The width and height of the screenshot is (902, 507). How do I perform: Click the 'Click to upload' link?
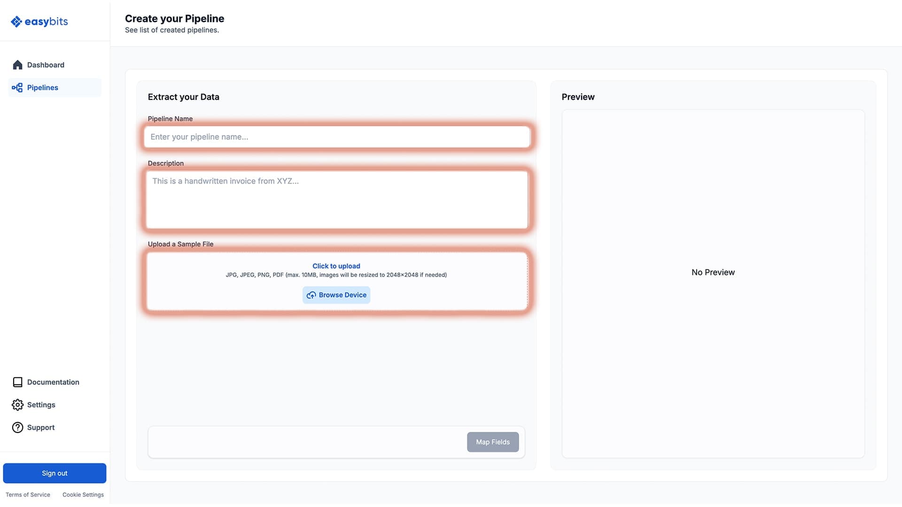336,266
